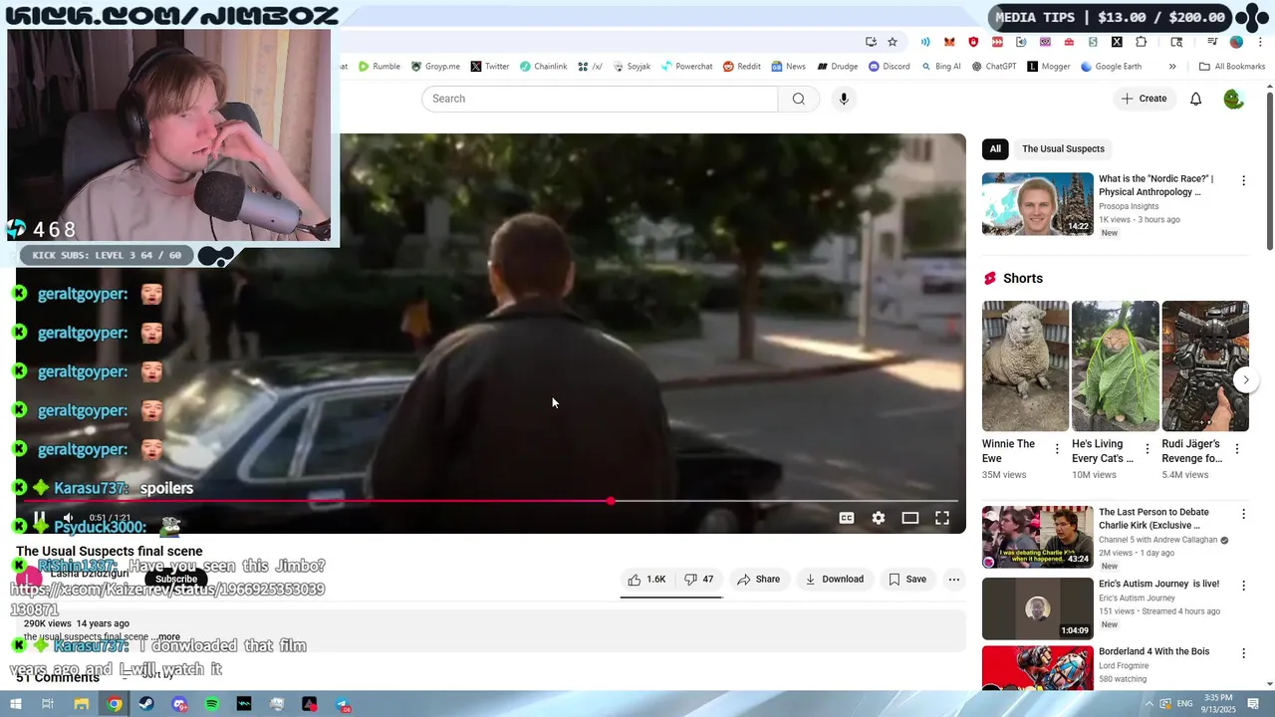Select the All filter chip
Image resolution: width=1275 pixels, height=717 pixels.
[x=995, y=149]
